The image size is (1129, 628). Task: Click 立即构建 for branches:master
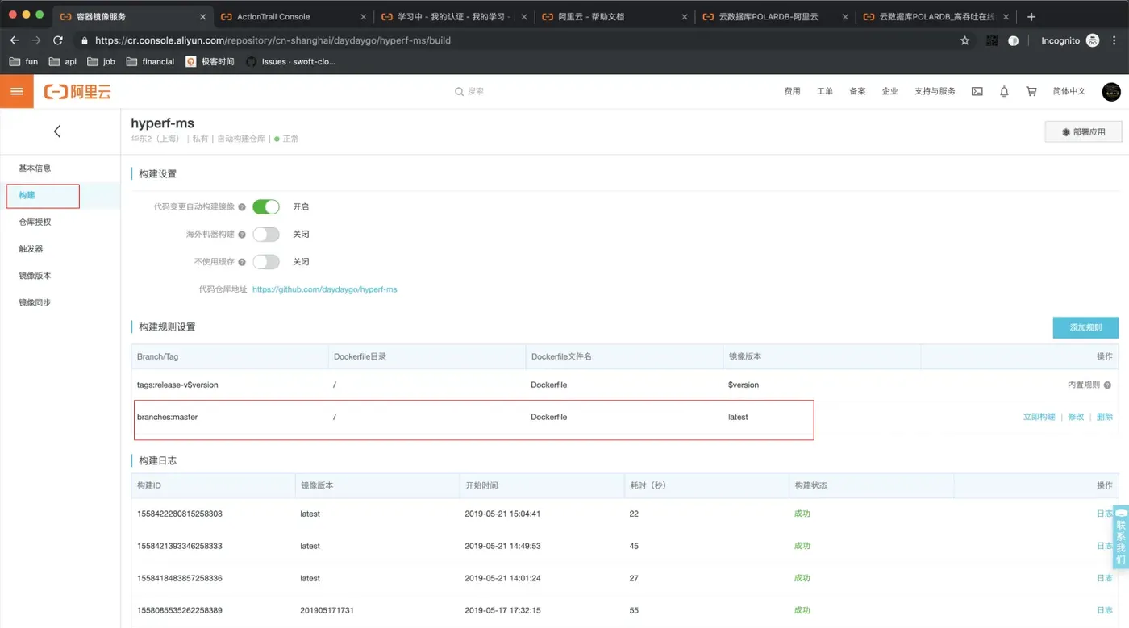pos(1039,418)
